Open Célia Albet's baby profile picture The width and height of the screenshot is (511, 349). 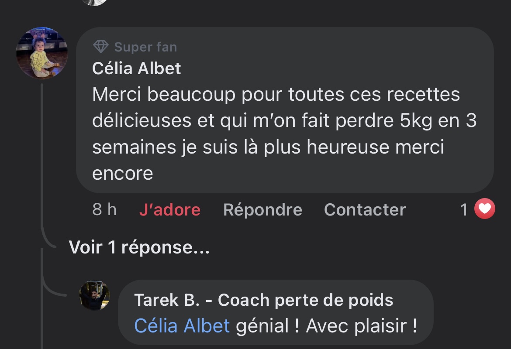[x=42, y=53]
